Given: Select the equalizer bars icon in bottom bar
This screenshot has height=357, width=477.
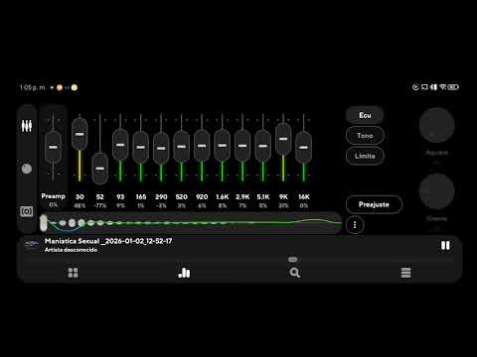Looking at the screenshot, I should (184, 273).
